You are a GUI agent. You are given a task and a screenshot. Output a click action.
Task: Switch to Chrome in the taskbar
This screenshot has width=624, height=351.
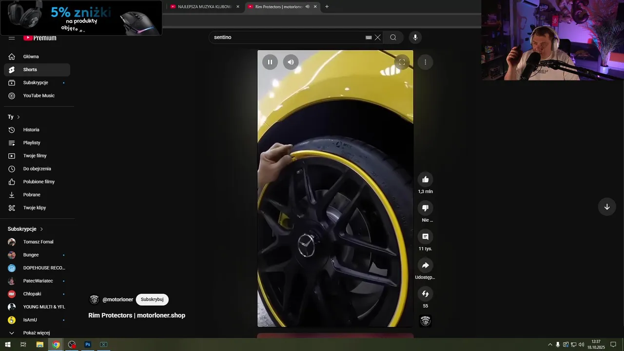[56, 345]
